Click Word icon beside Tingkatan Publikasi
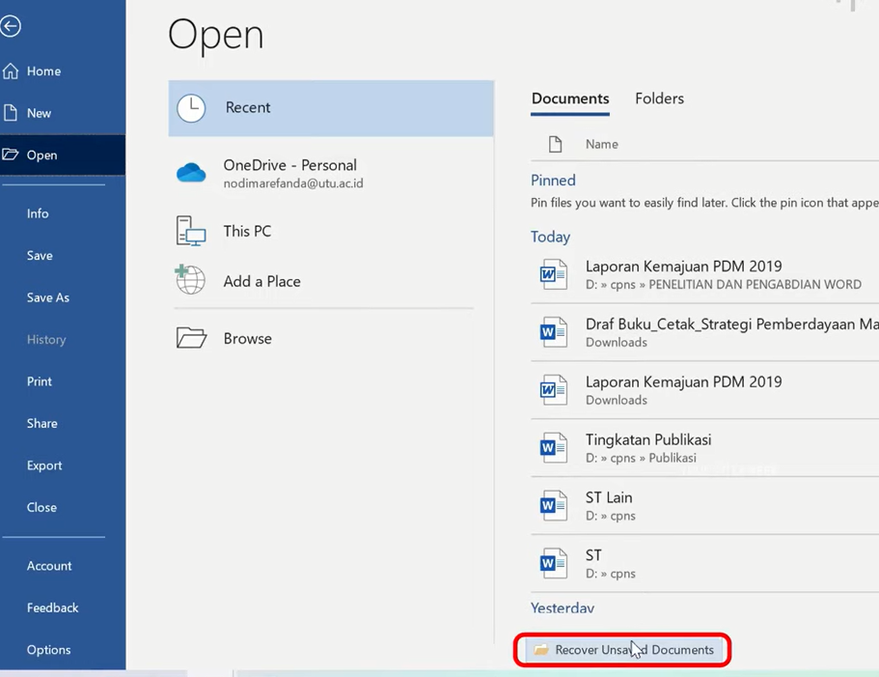The height and width of the screenshot is (677, 879). click(553, 447)
